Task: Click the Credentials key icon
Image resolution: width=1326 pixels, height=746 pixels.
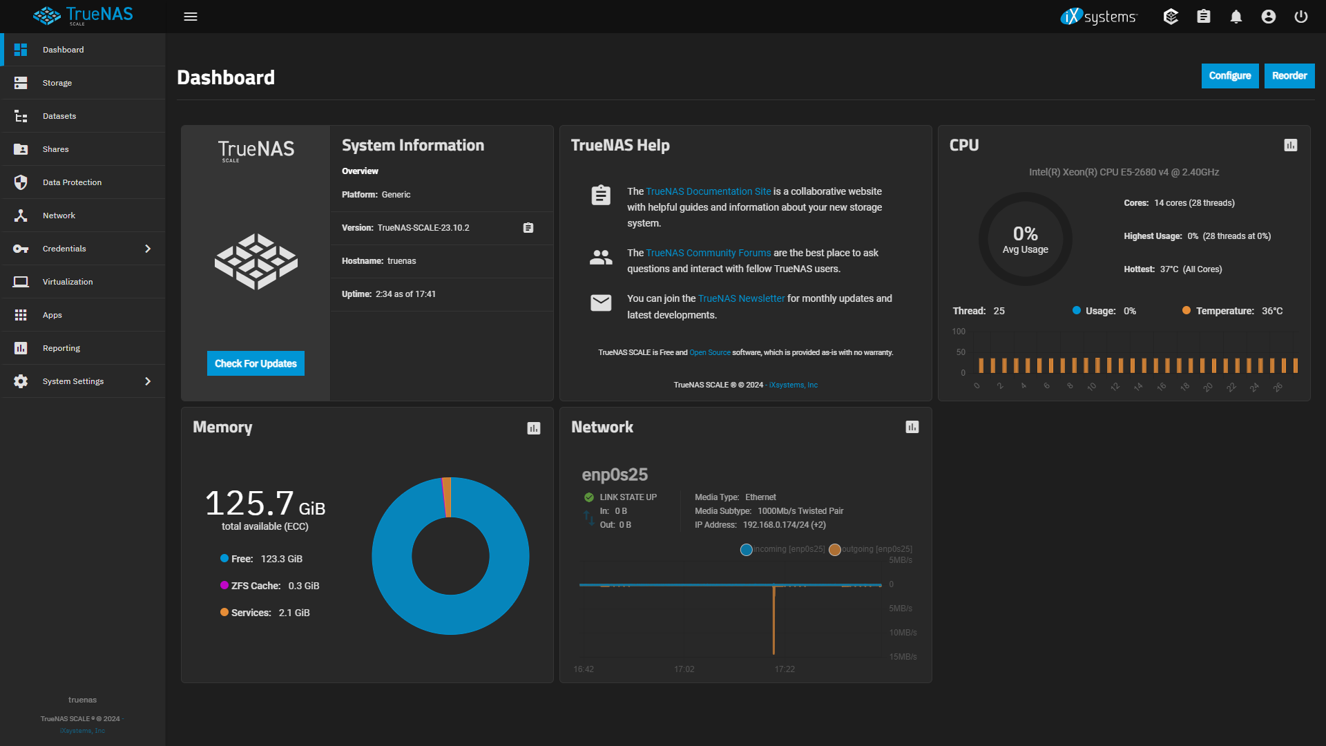Action: coord(21,249)
